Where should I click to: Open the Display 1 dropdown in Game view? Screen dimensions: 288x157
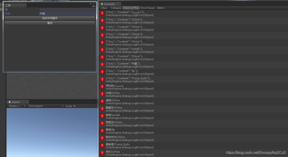point(16,106)
